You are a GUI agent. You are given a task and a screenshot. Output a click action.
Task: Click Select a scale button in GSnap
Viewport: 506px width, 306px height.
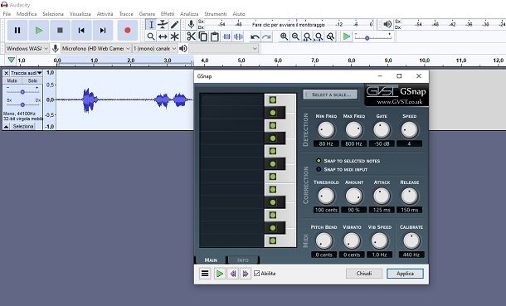pyautogui.click(x=330, y=95)
